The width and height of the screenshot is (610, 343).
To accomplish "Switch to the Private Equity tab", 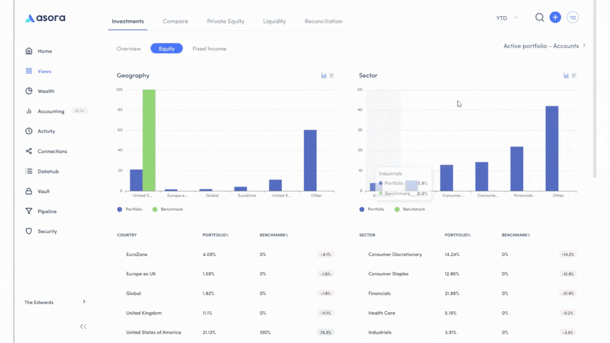I will click(226, 21).
